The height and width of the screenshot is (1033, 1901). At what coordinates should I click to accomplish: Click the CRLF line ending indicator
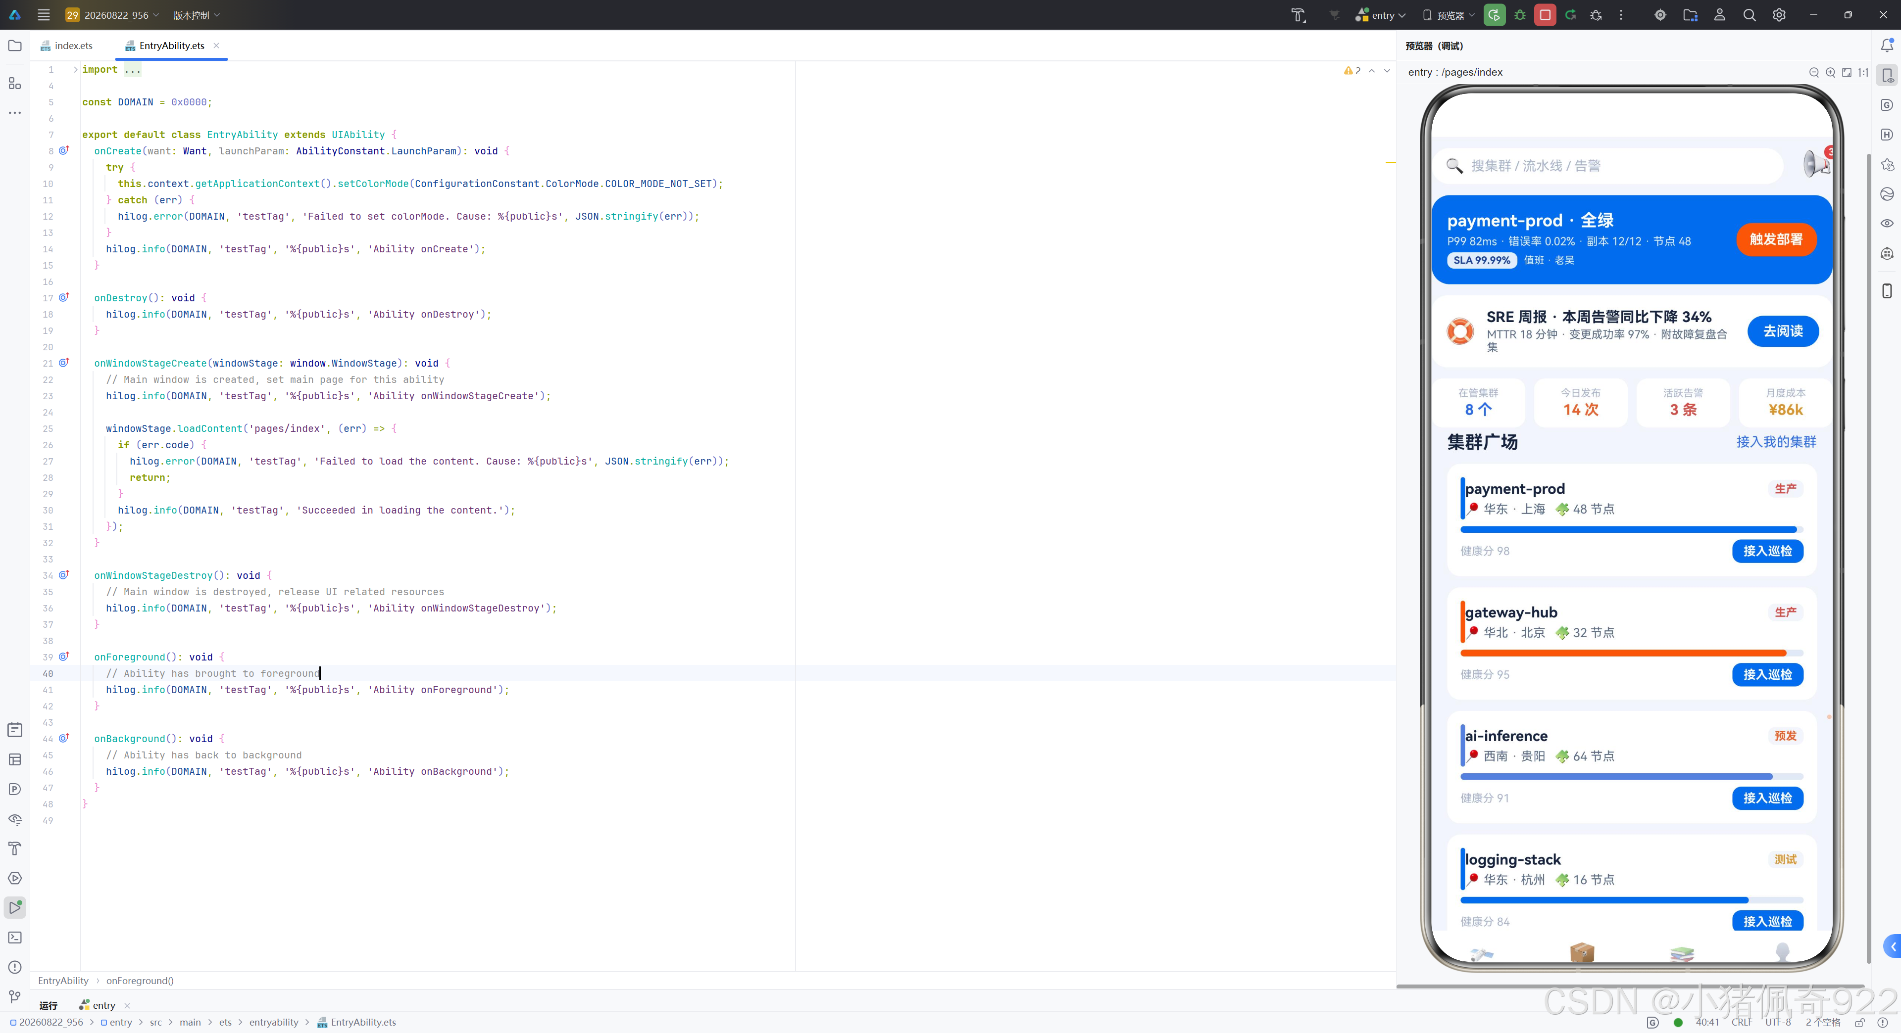tap(1742, 1022)
